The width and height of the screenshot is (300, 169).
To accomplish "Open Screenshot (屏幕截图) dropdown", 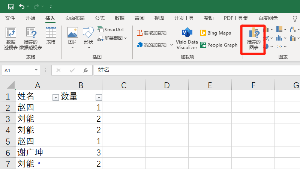I will (112, 38).
